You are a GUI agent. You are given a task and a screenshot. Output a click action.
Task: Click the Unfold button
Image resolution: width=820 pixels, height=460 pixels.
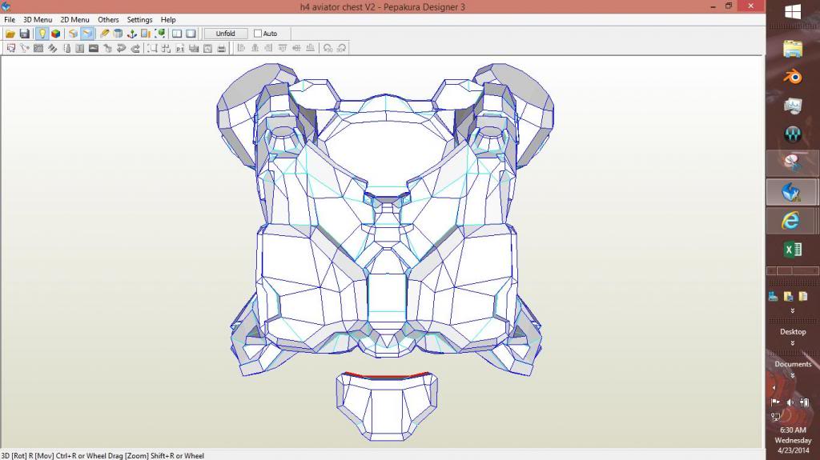[x=225, y=34]
